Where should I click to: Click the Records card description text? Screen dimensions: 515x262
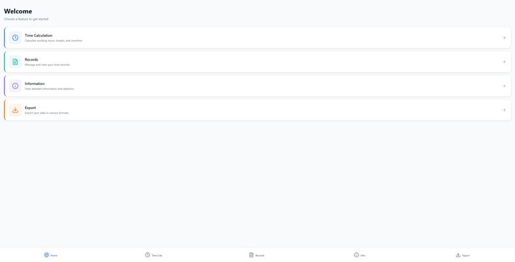(47, 65)
